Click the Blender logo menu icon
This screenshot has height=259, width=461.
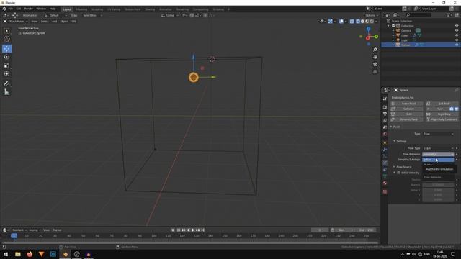pos(4,9)
